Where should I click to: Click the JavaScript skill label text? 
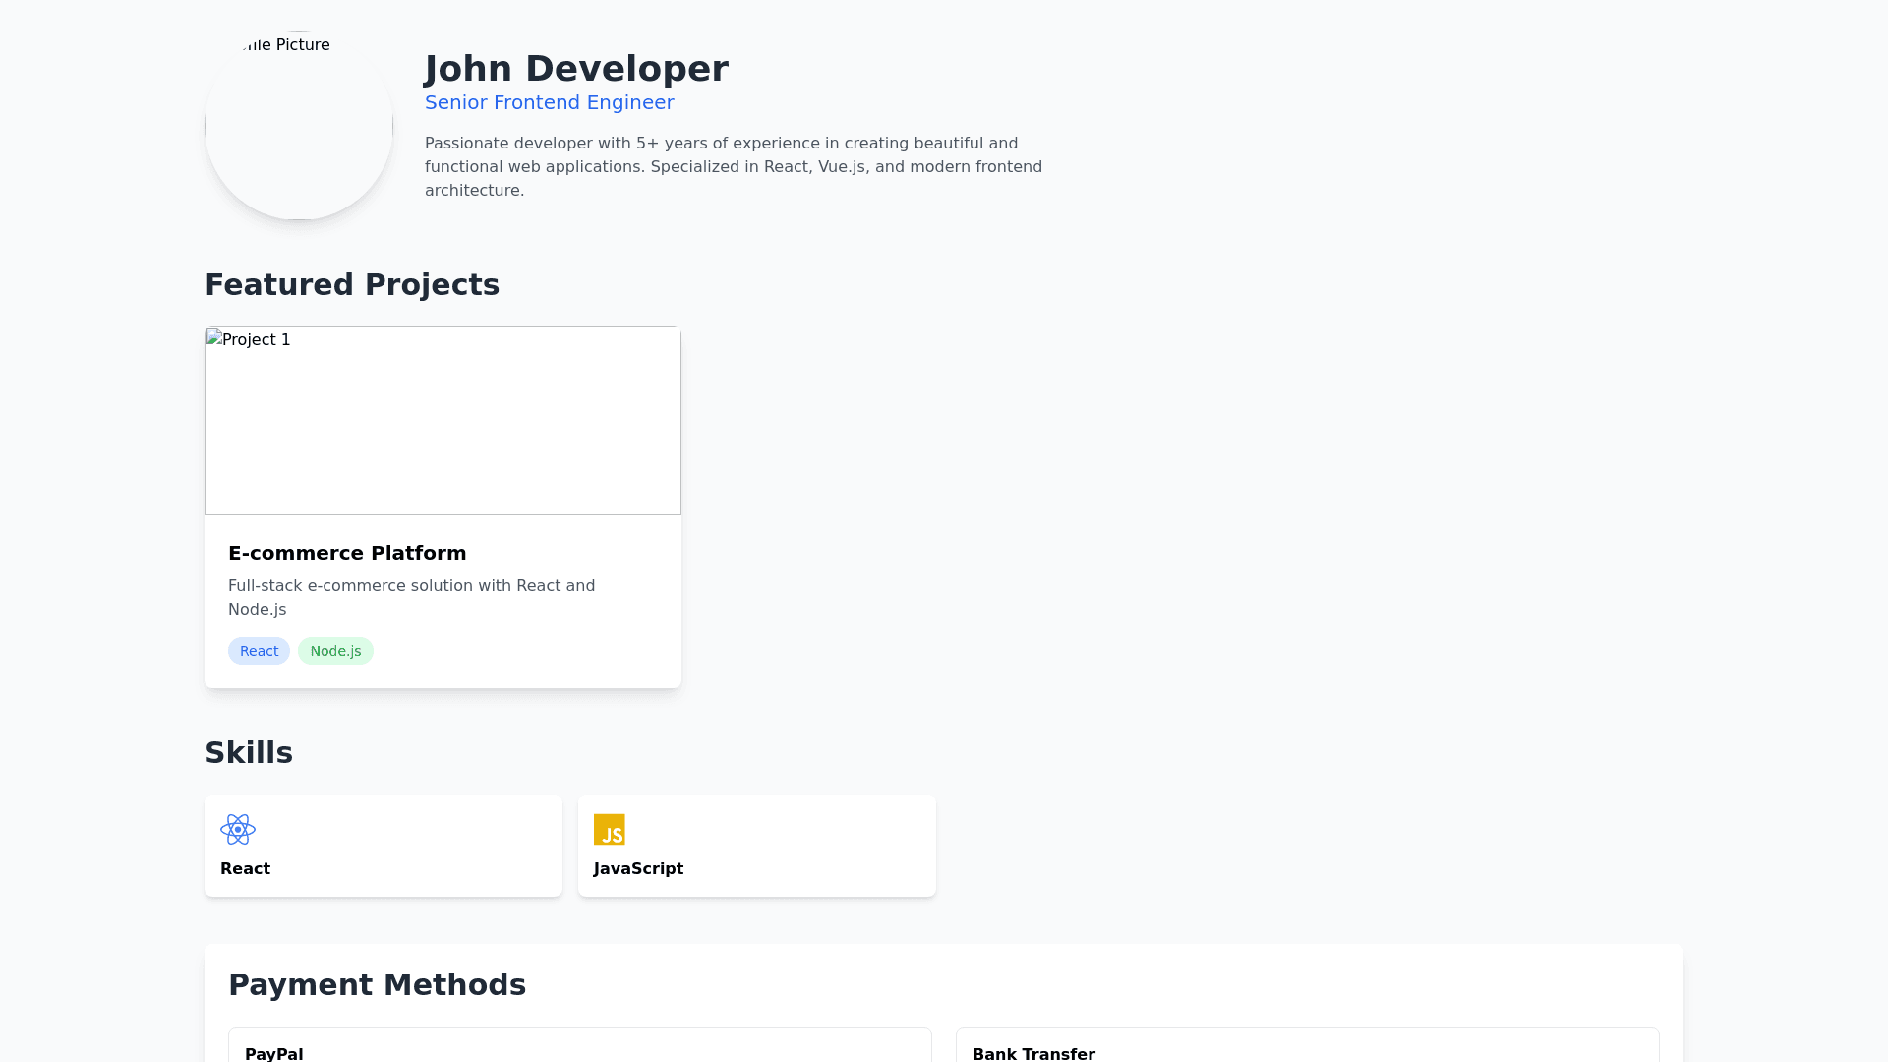coord(638,868)
